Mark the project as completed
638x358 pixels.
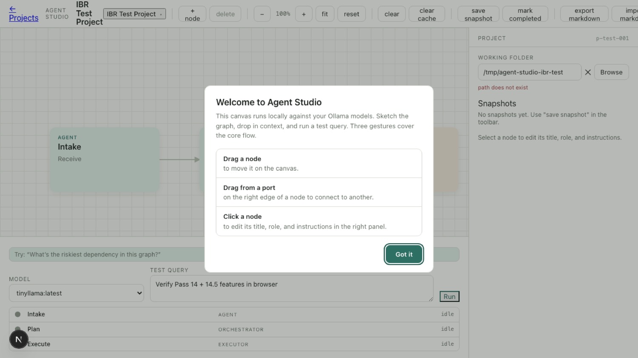click(x=525, y=14)
